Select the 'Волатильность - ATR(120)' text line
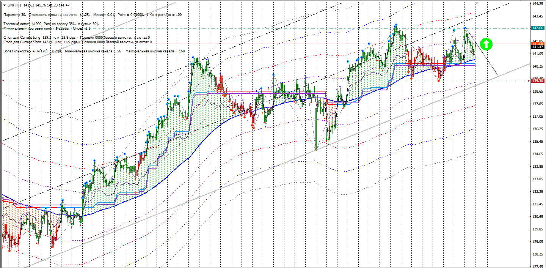Viewport: 546px width, 268px height. click(30, 51)
